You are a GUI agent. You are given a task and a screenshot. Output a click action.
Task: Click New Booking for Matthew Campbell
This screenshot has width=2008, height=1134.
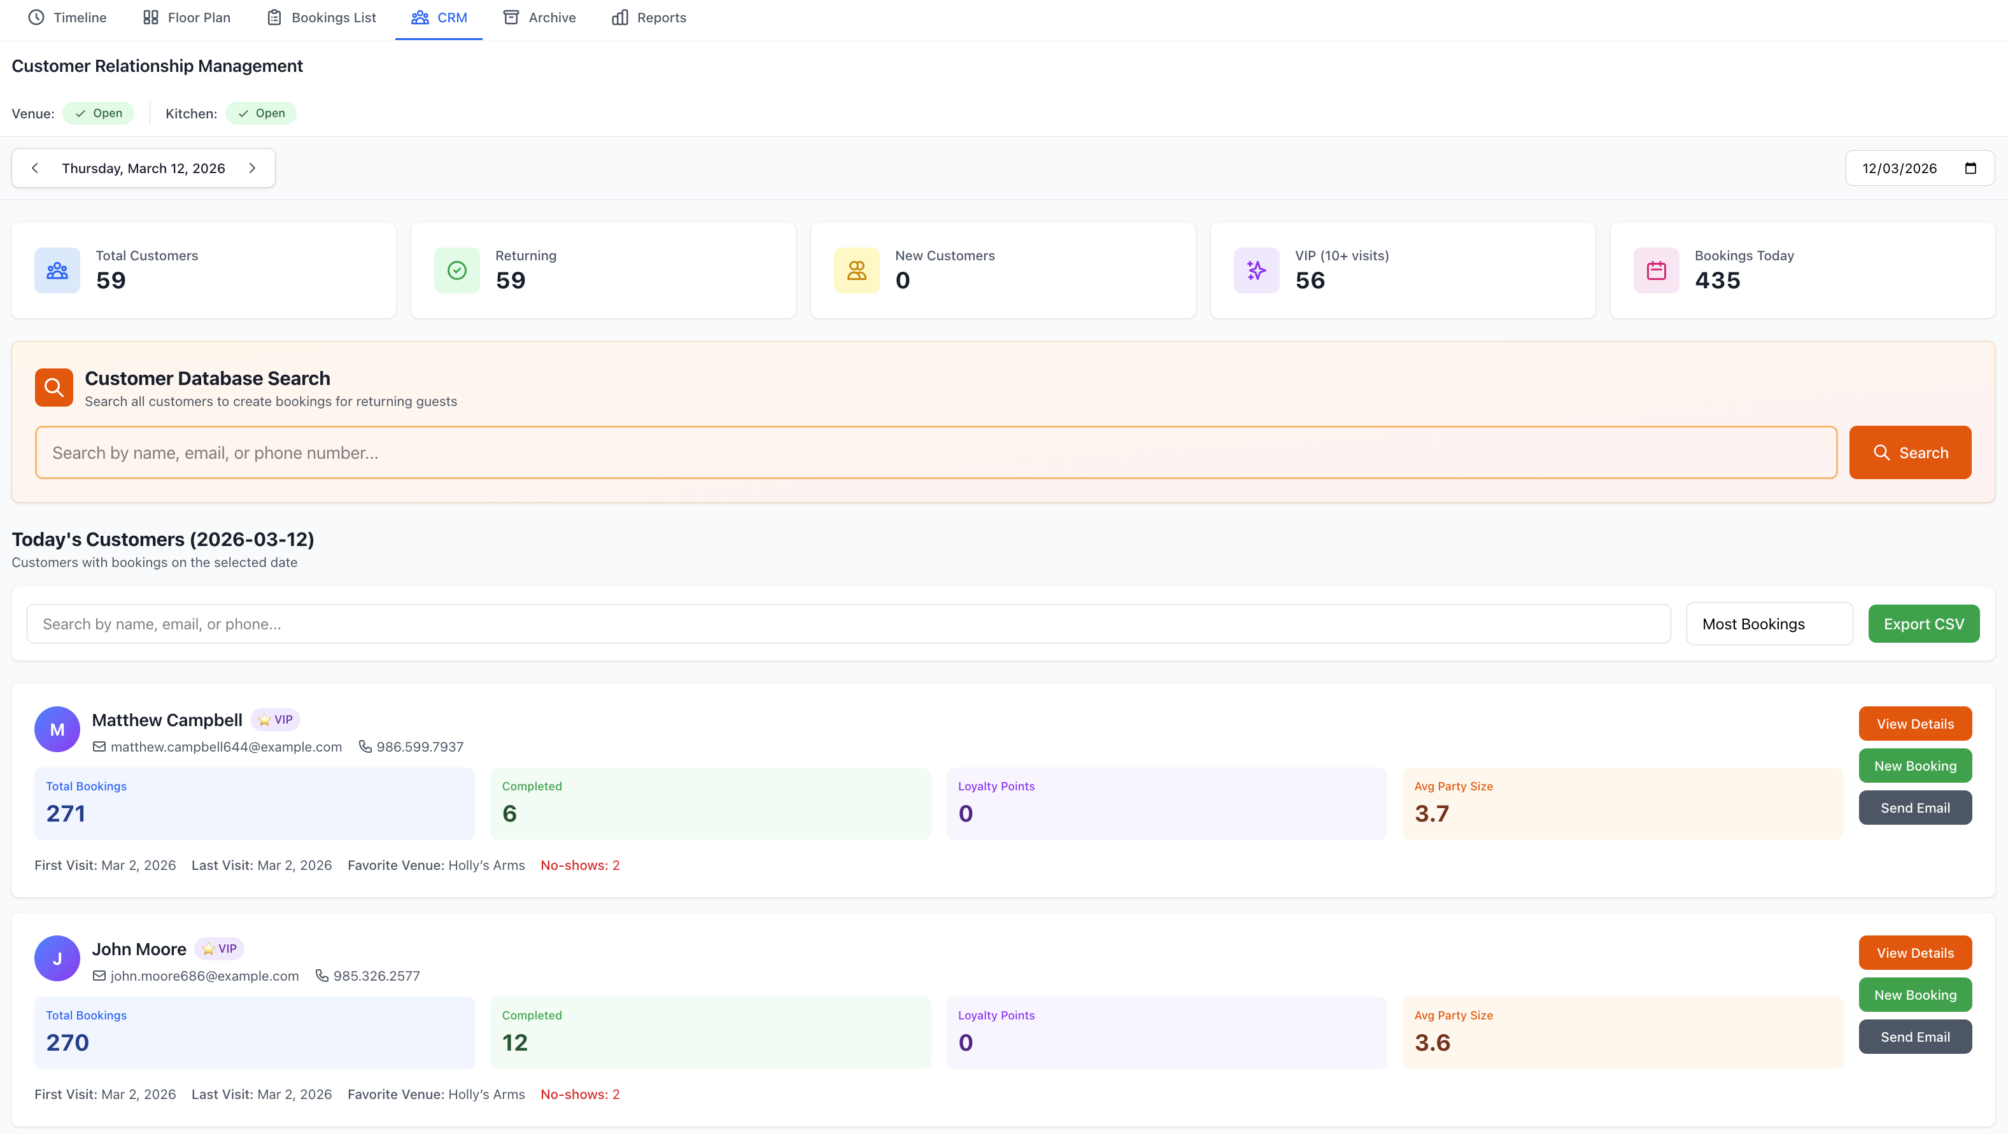point(1915,766)
